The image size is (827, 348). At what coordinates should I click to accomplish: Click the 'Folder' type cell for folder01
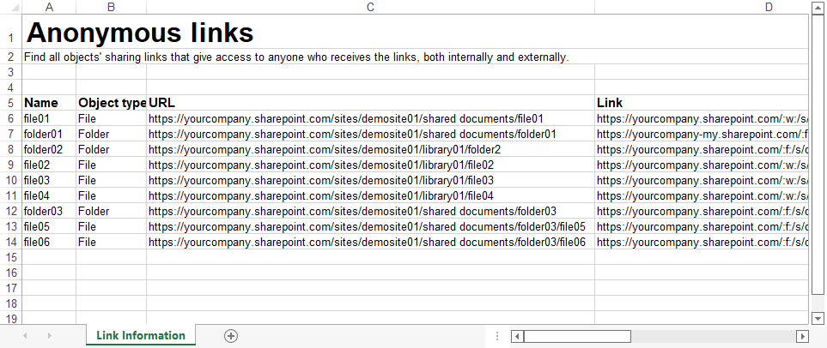pyautogui.click(x=112, y=134)
